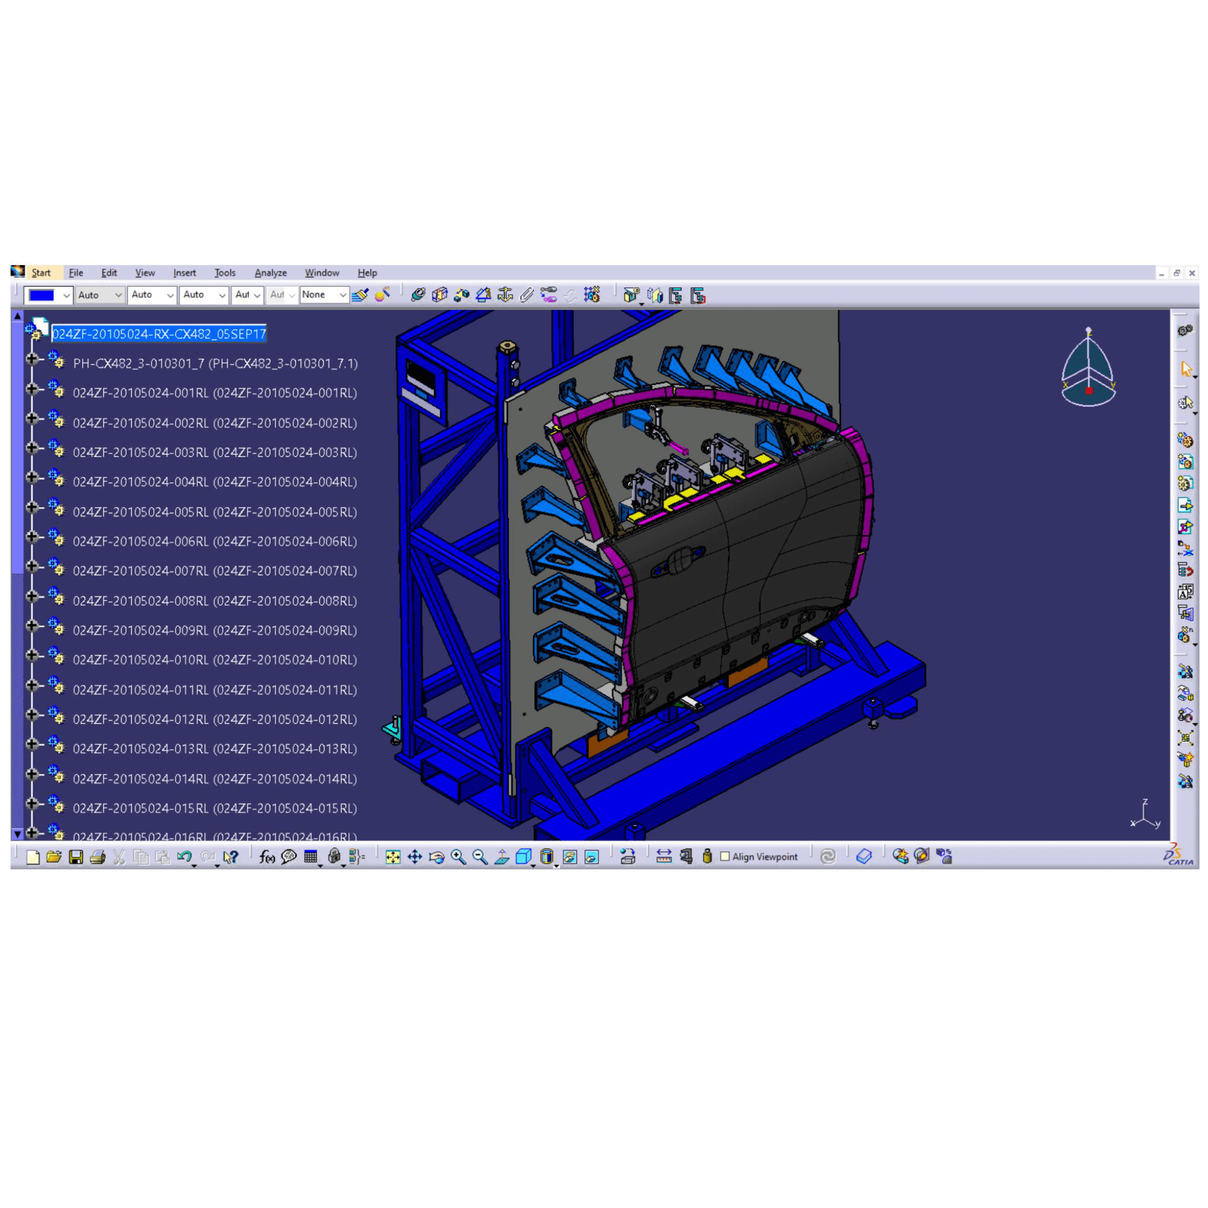Image resolution: width=1208 pixels, height=1208 pixels.
Task: Activate the What's This help cursor icon
Action: pyautogui.click(x=231, y=857)
